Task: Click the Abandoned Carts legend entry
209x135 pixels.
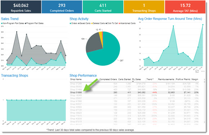Action: tap(127, 23)
